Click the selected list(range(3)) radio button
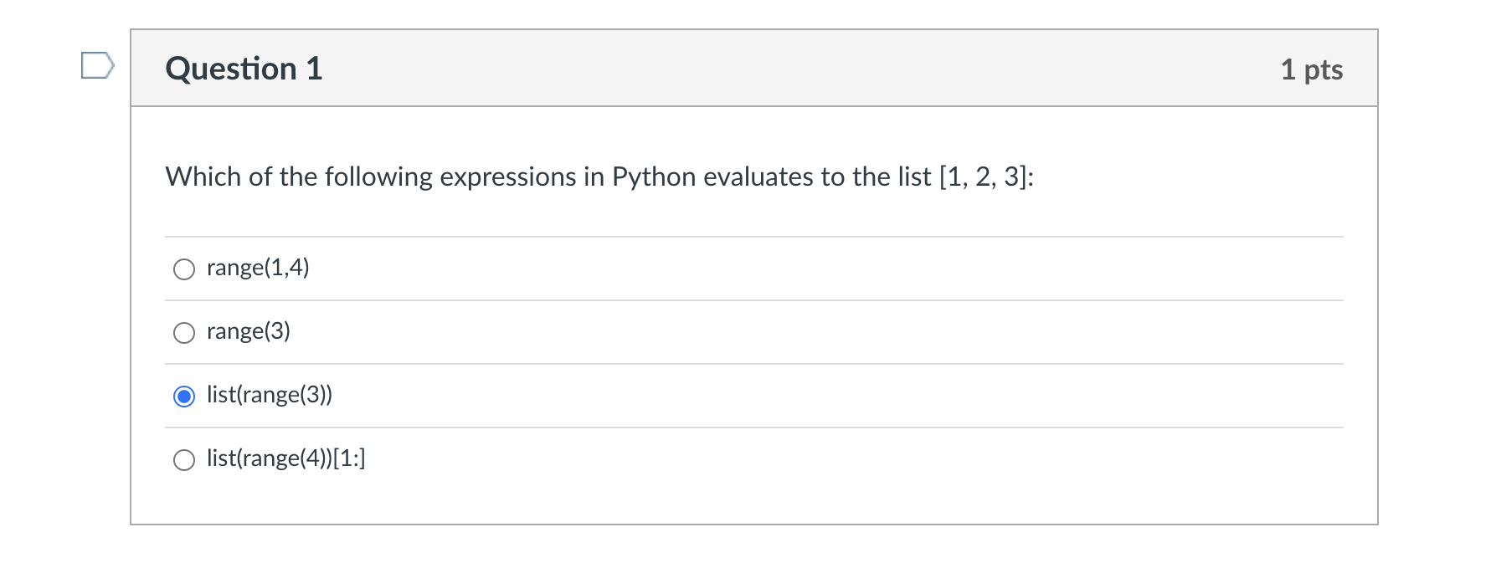 [x=184, y=397]
